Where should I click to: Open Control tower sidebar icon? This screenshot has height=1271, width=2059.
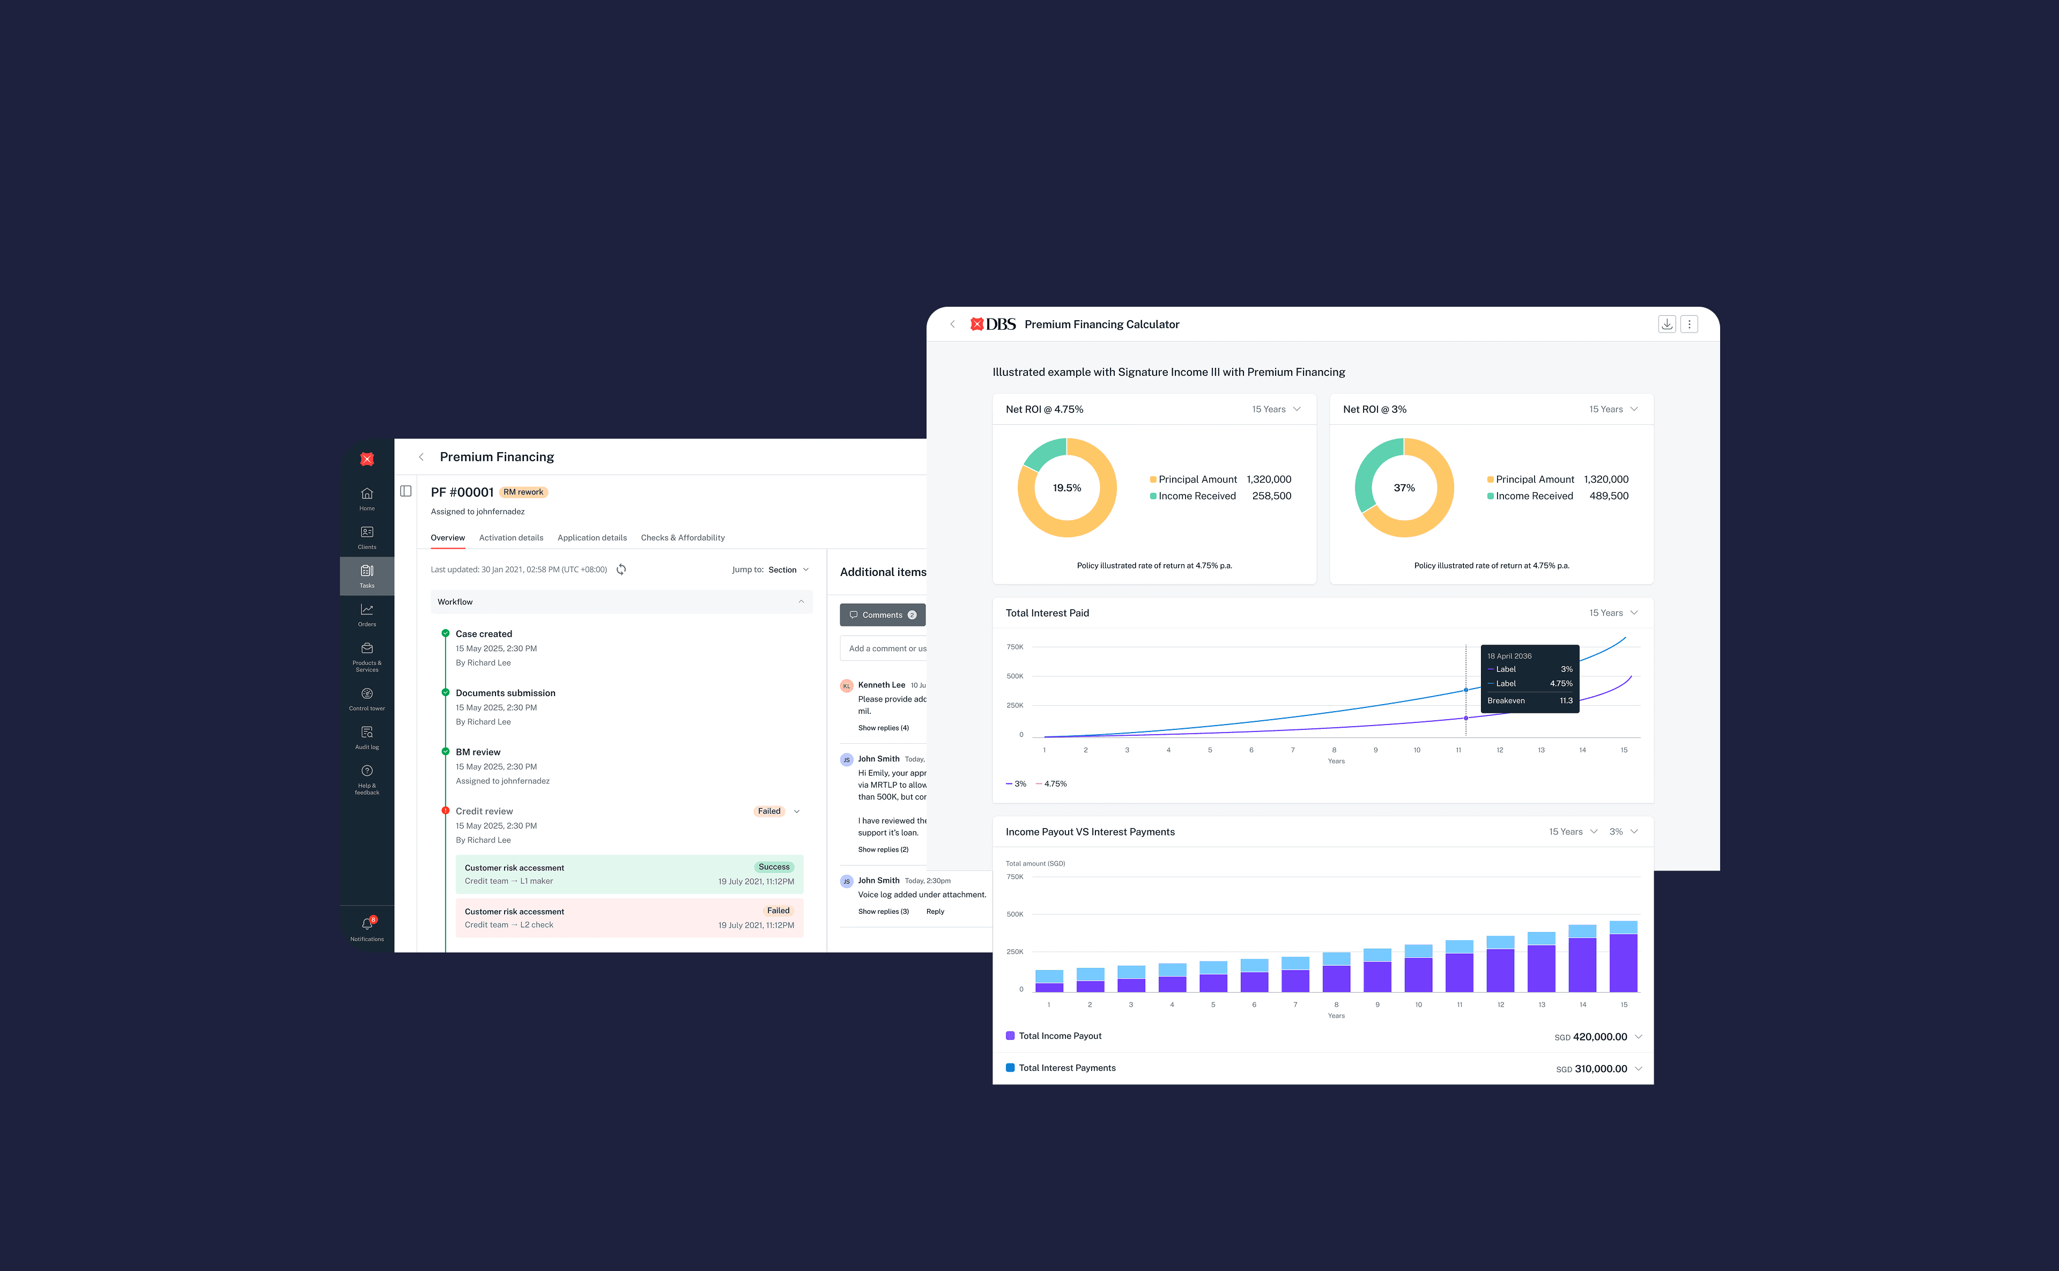(x=366, y=694)
